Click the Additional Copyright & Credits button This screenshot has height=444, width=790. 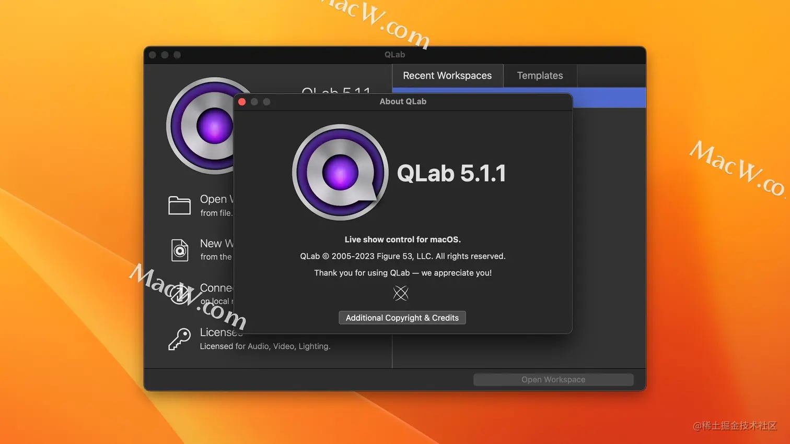402,318
